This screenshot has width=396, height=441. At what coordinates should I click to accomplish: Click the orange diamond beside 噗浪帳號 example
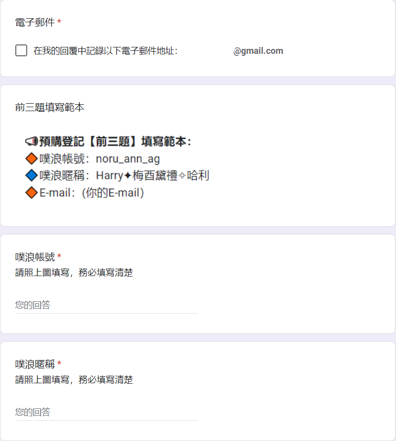pos(31,159)
